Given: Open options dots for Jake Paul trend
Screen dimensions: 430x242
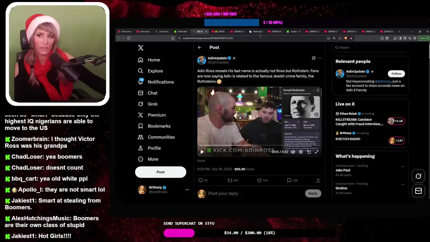Looking at the screenshot, I should [403, 166].
